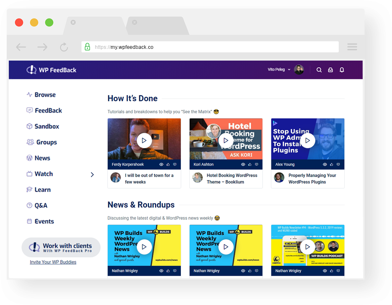Click views eye icon on Ferdy Korpershoek card

point(161,164)
